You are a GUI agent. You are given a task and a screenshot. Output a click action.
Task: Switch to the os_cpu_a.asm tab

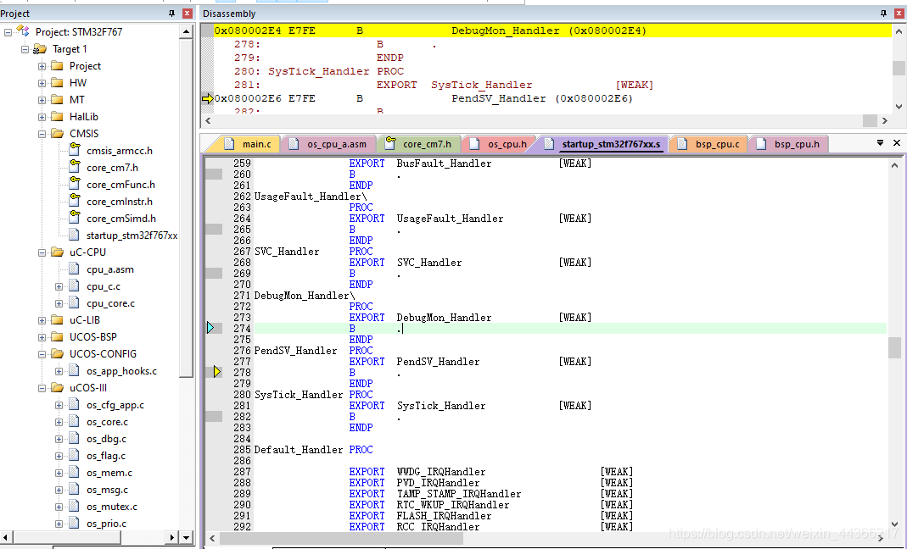click(x=329, y=144)
